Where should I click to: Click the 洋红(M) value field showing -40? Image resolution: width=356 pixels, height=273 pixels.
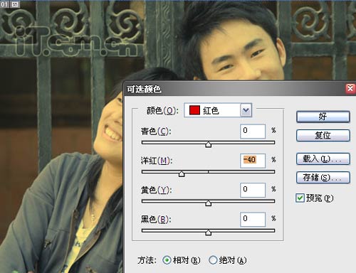(x=253, y=161)
